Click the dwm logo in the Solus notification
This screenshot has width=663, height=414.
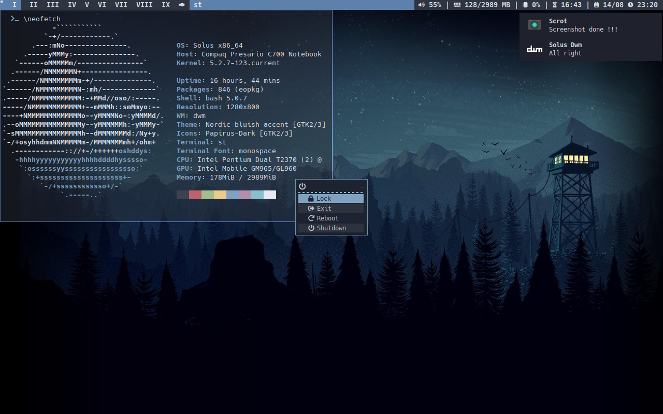534,49
